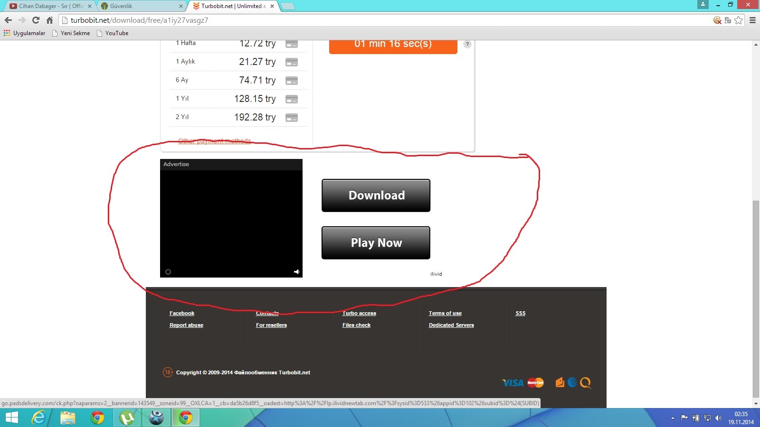The width and height of the screenshot is (760, 427).
Task: Open the browser home page
Action: pyautogui.click(x=49, y=20)
